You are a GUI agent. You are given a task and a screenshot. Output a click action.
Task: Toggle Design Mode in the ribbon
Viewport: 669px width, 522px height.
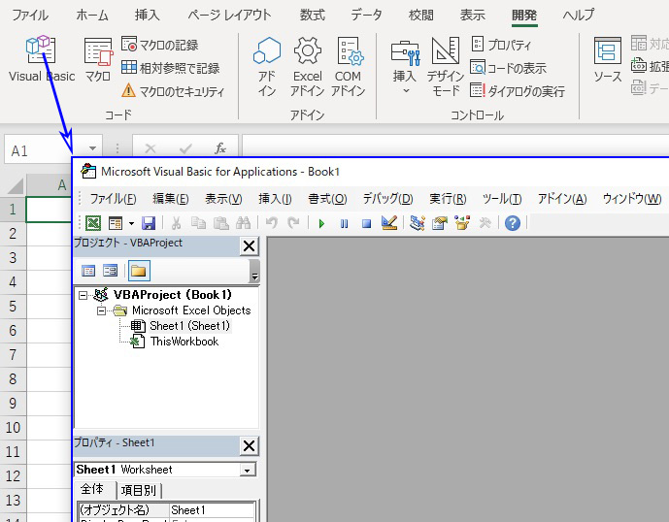point(446,66)
